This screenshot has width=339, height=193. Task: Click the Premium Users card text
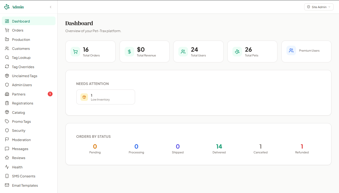click(x=309, y=50)
